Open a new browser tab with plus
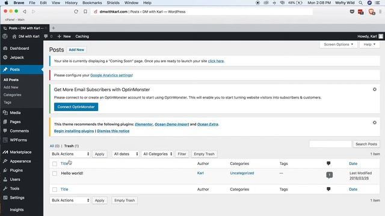This screenshot has width=385, height=216. coord(54,28)
